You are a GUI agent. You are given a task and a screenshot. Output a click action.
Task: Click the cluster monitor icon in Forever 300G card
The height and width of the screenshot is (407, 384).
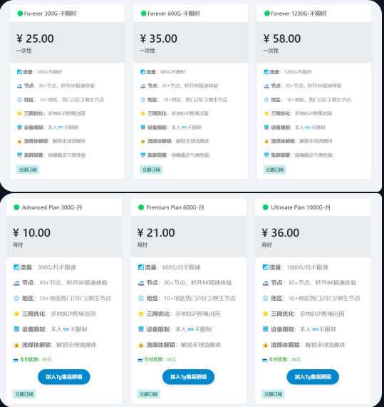(x=19, y=155)
